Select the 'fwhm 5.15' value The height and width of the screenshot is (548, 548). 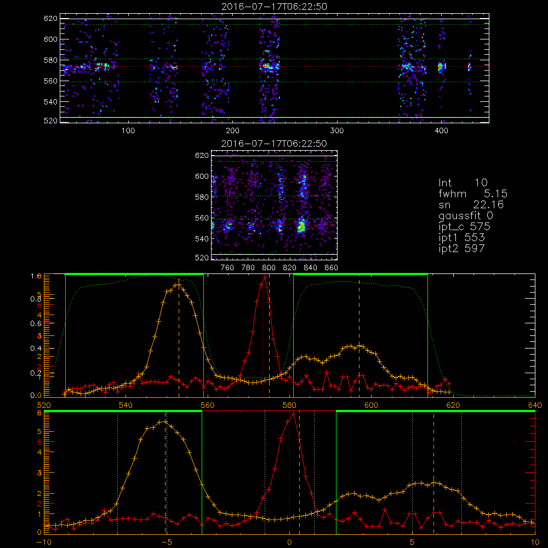473,193
